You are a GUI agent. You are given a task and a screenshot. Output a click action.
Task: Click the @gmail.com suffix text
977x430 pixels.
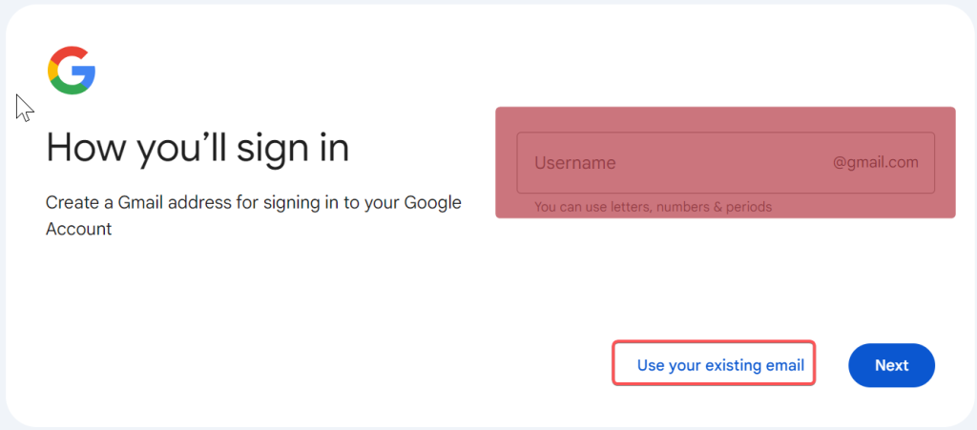[x=876, y=162]
